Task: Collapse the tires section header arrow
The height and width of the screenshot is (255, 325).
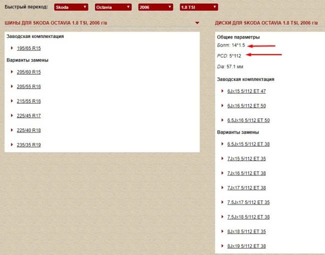Action: (x=198, y=23)
